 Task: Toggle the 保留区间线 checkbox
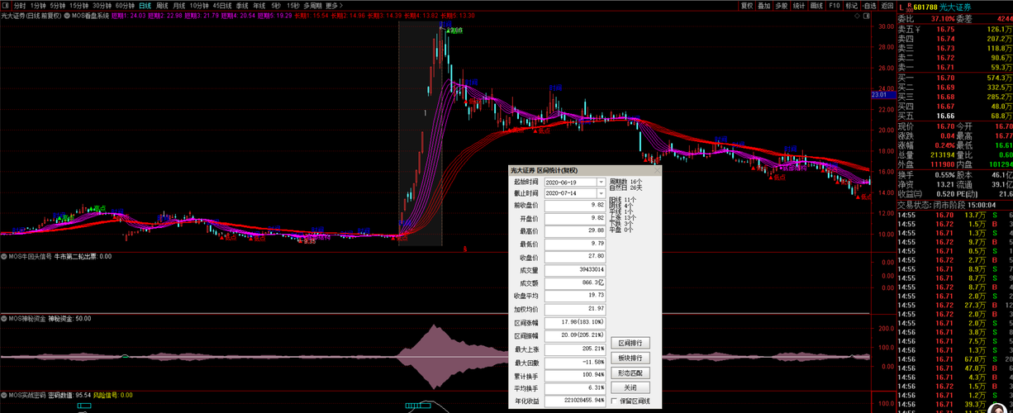[612, 401]
